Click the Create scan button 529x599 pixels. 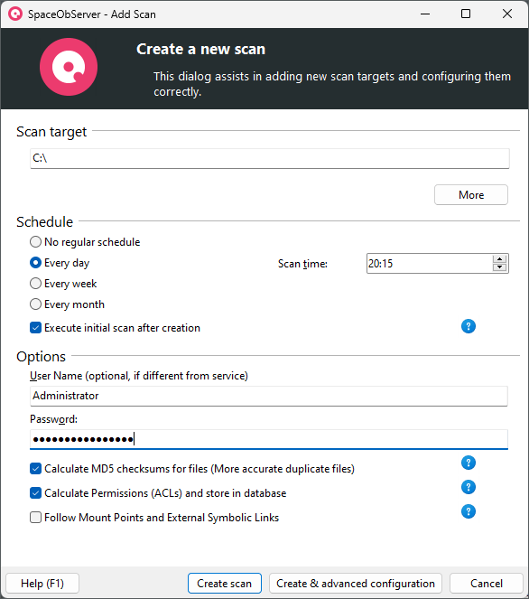coord(225,584)
